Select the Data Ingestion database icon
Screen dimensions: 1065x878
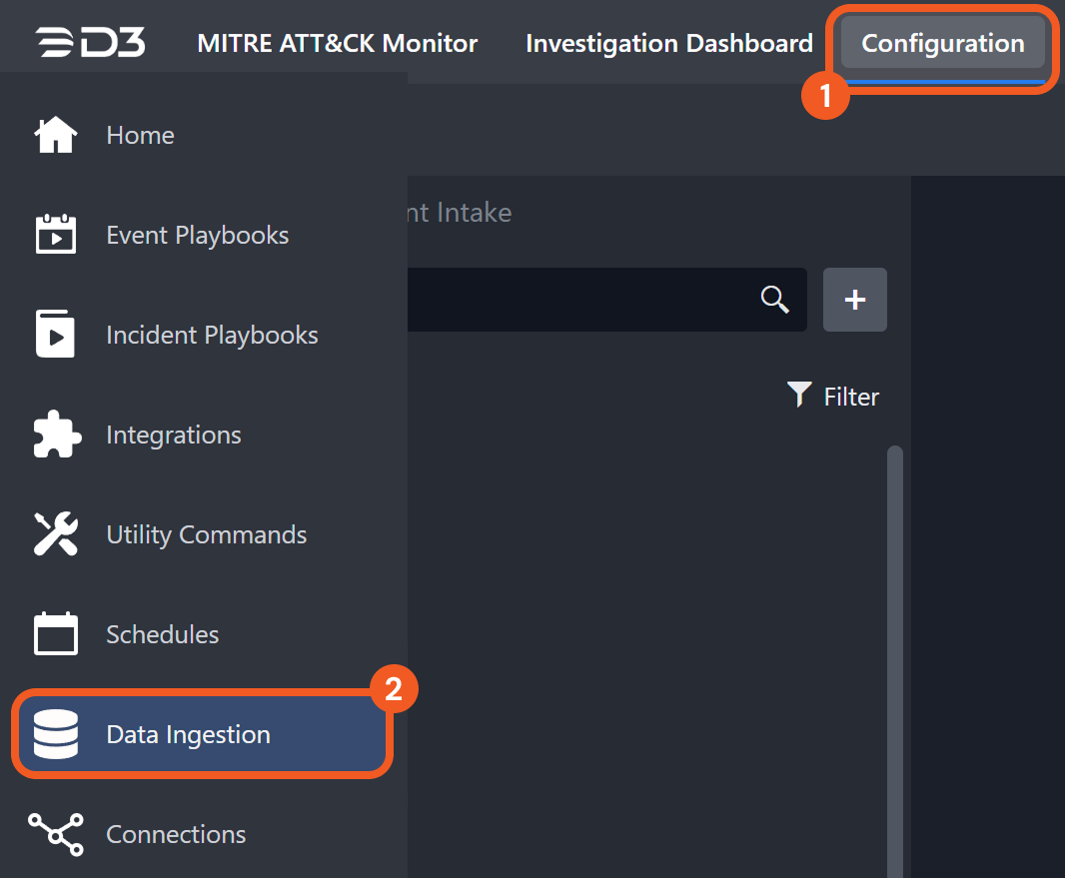(x=56, y=734)
